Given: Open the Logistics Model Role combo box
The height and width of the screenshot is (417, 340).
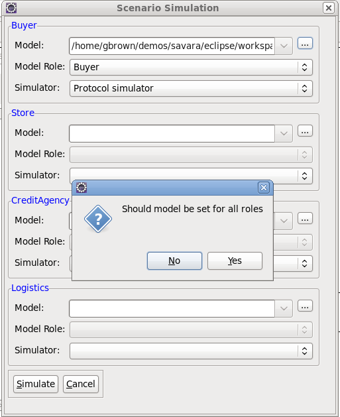Looking at the screenshot, I should click(191, 329).
